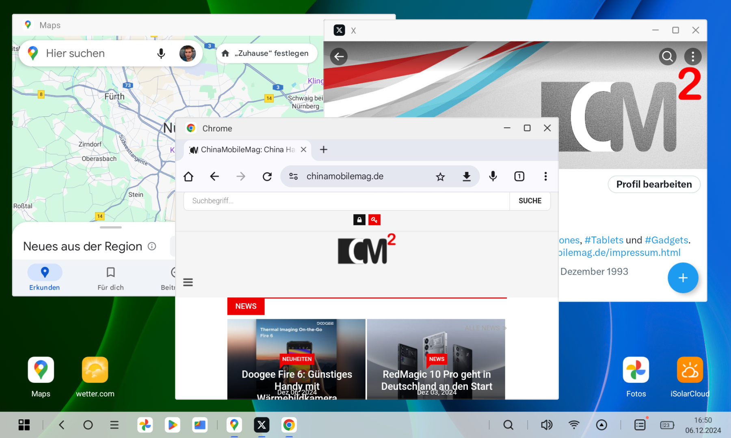Go to Chrome home page icon

click(x=188, y=176)
